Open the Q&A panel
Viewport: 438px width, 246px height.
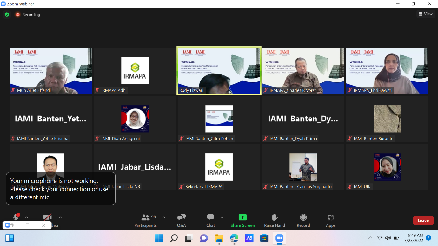coord(181,221)
